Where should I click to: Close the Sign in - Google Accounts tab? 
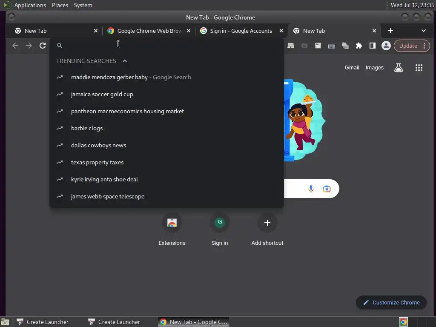pyautogui.click(x=281, y=31)
